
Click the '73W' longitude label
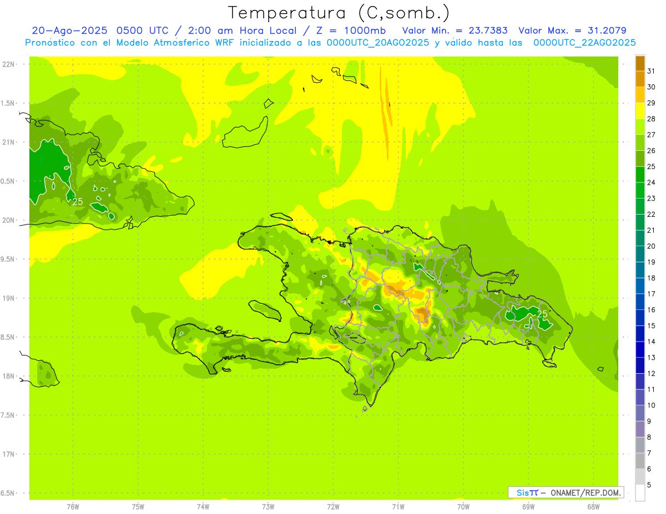pos(268,506)
